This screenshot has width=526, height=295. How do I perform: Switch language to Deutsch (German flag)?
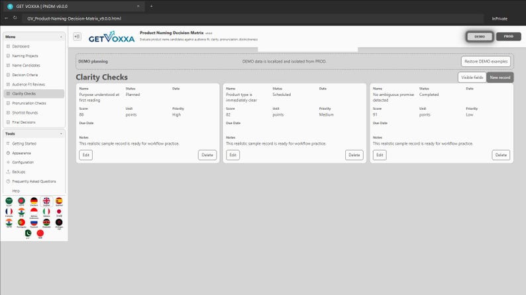click(34, 201)
